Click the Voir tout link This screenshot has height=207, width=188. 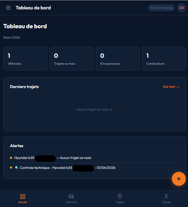pyautogui.click(x=171, y=87)
